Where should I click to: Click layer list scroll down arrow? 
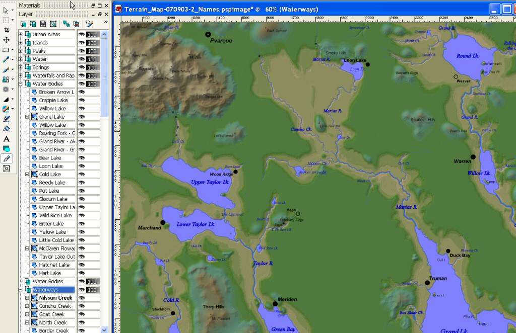tap(104, 329)
